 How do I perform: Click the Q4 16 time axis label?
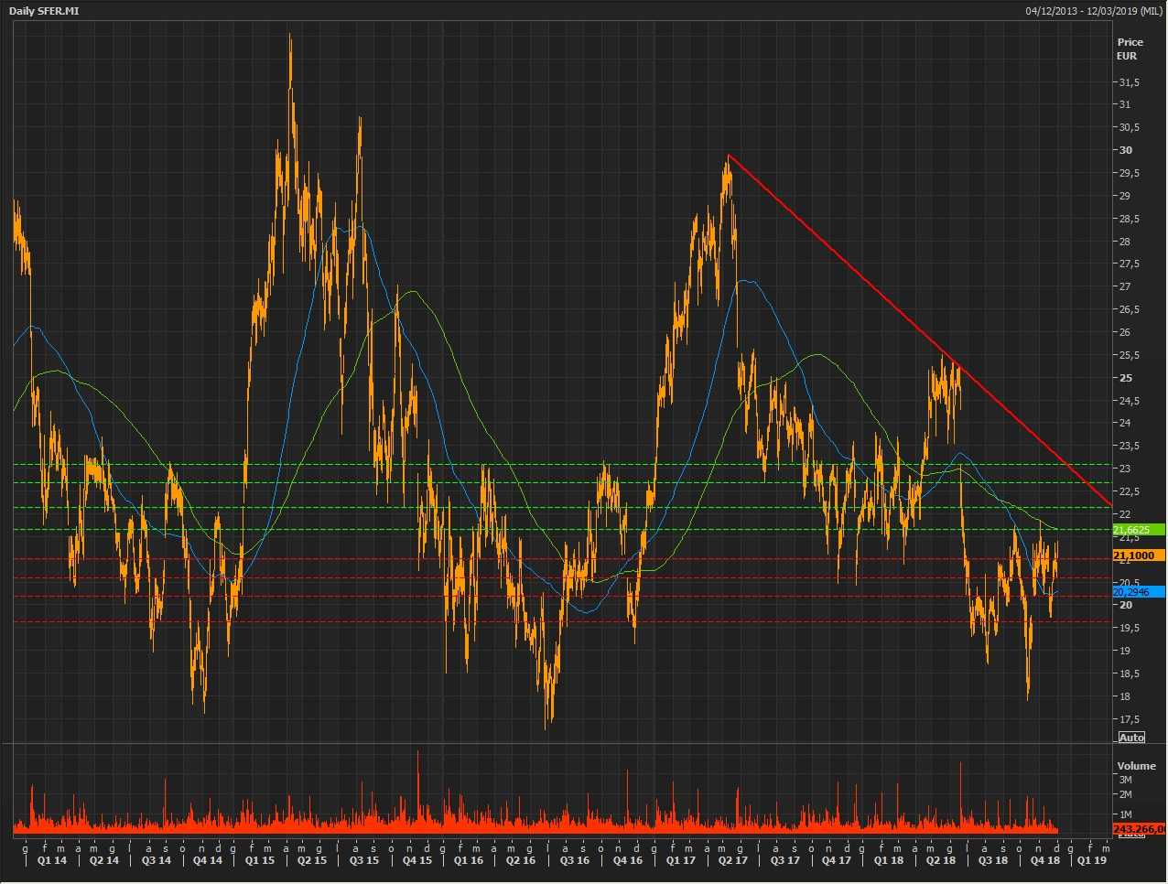point(627,860)
